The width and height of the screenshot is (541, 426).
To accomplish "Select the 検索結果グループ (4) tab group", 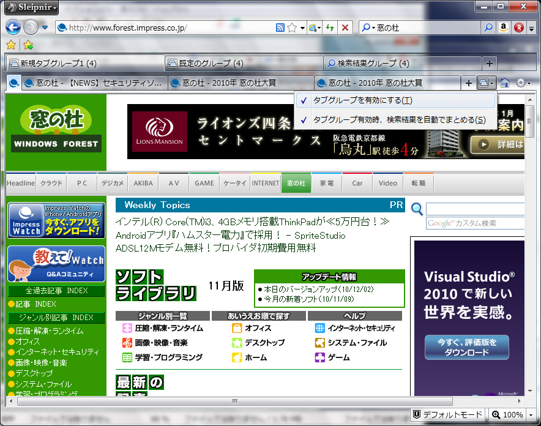I will [x=403, y=63].
